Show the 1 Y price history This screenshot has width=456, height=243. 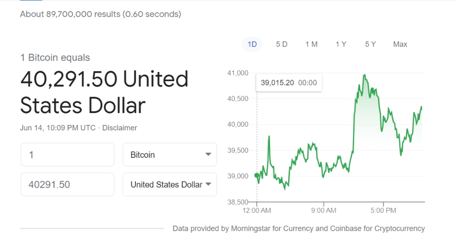pos(341,44)
